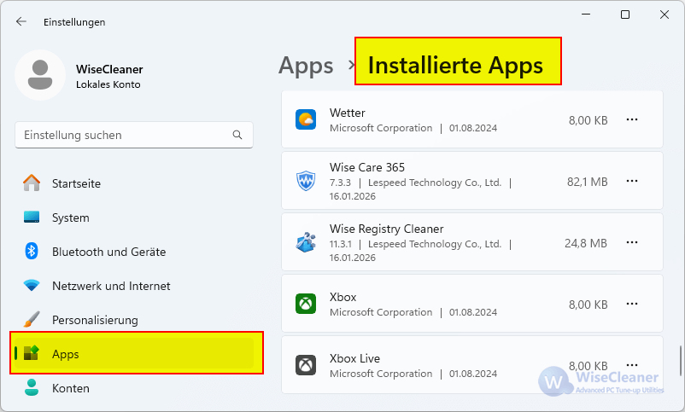Open more options for Xbox
685x412 pixels.
(x=632, y=304)
